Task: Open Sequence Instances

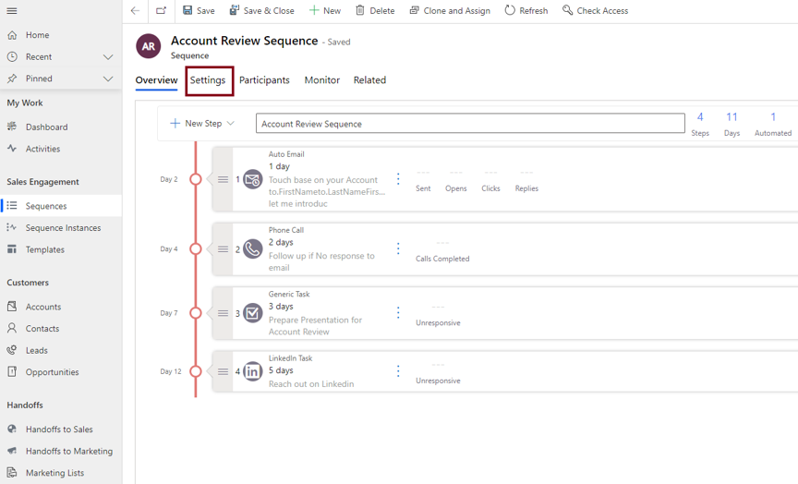Action: click(63, 228)
